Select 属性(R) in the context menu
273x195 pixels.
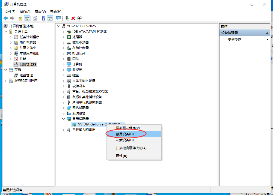[x=121, y=156]
